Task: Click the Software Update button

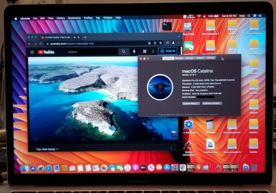Action: click(x=212, y=103)
